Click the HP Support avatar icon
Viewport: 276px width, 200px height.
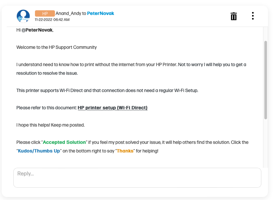(x=23, y=16)
